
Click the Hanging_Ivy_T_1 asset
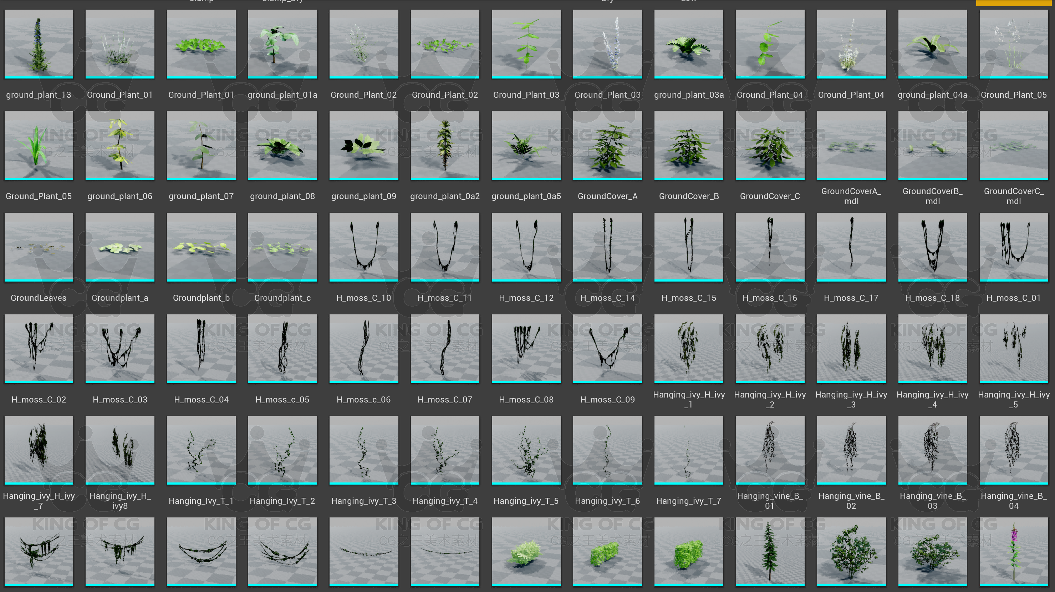201,450
